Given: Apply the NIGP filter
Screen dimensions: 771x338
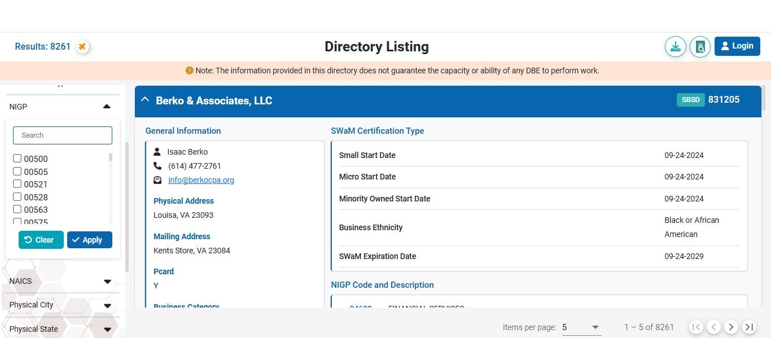Looking at the screenshot, I should point(90,240).
